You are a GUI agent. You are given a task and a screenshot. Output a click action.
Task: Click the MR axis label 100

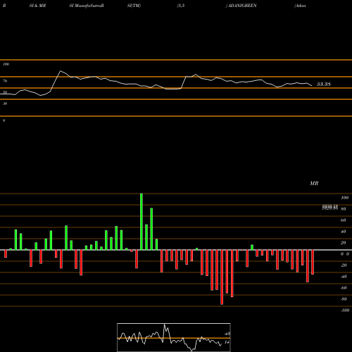[x=344, y=198]
